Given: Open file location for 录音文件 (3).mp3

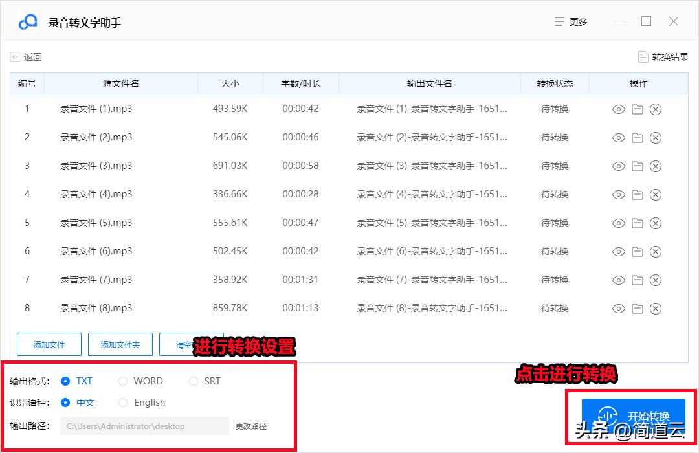Looking at the screenshot, I should coord(638,166).
